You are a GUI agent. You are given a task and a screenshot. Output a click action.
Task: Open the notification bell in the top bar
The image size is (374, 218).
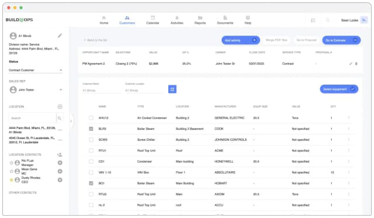pyautogui.click(x=328, y=20)
